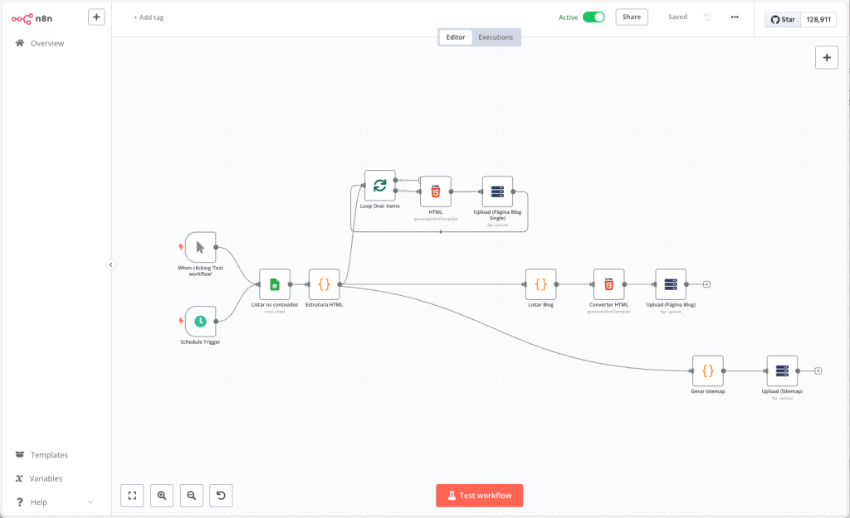Collapse the left sidebar with the chevron

point(111,264)
